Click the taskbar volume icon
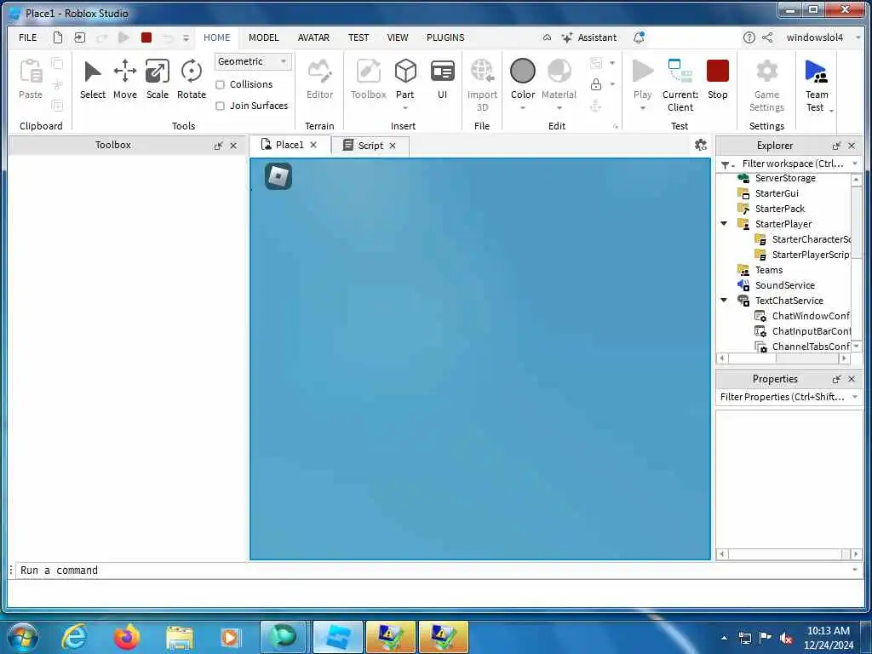This screenshot has width=872, height=654. coord(786,638)
